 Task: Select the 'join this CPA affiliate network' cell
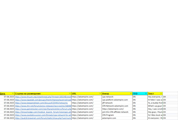pos(117,112)
